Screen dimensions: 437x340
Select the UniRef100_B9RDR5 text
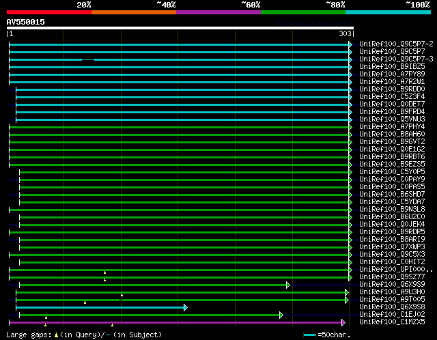click(x=392, y=232)
